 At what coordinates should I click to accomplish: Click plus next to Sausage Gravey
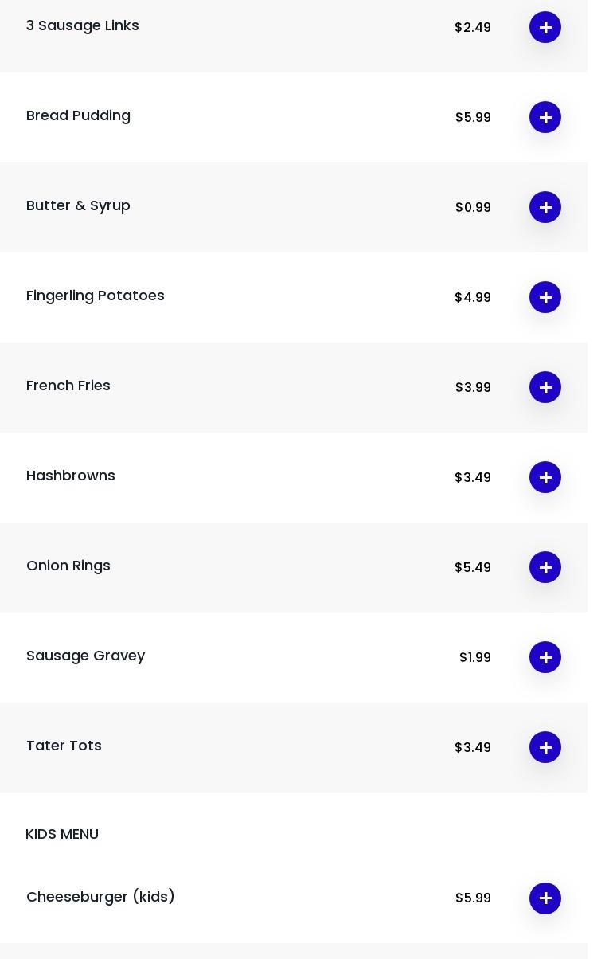tap(545, 657)
